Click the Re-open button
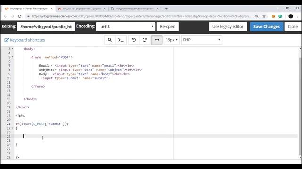The width and height of the screenshot is (302, 169). click(x=168, y=26)
